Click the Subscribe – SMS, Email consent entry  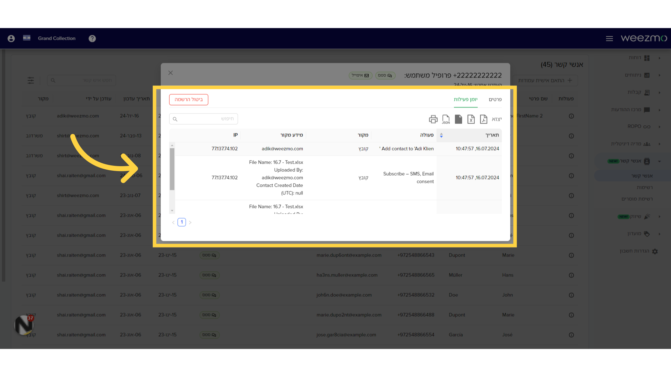click(x=408, y=178)
